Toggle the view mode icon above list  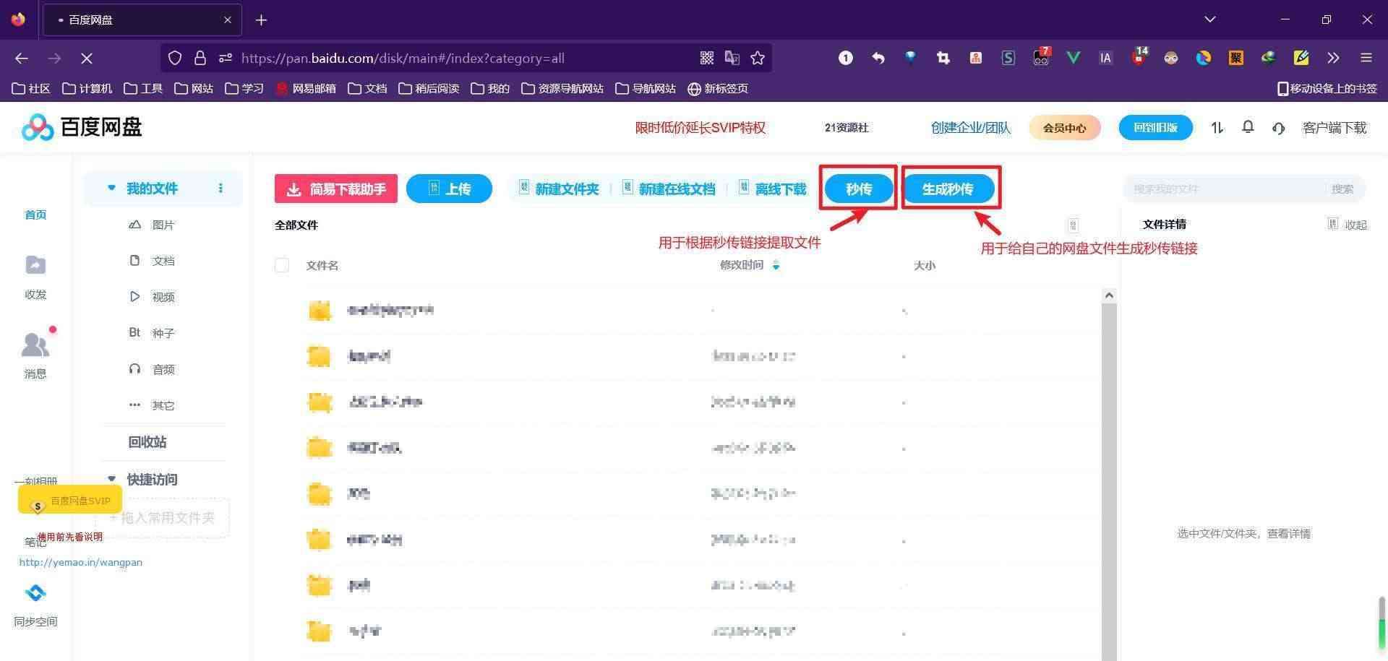[1073, 225]
